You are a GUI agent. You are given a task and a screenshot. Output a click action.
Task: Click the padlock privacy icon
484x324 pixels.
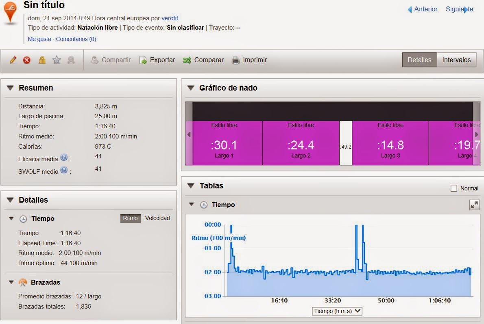pos(42,60)
